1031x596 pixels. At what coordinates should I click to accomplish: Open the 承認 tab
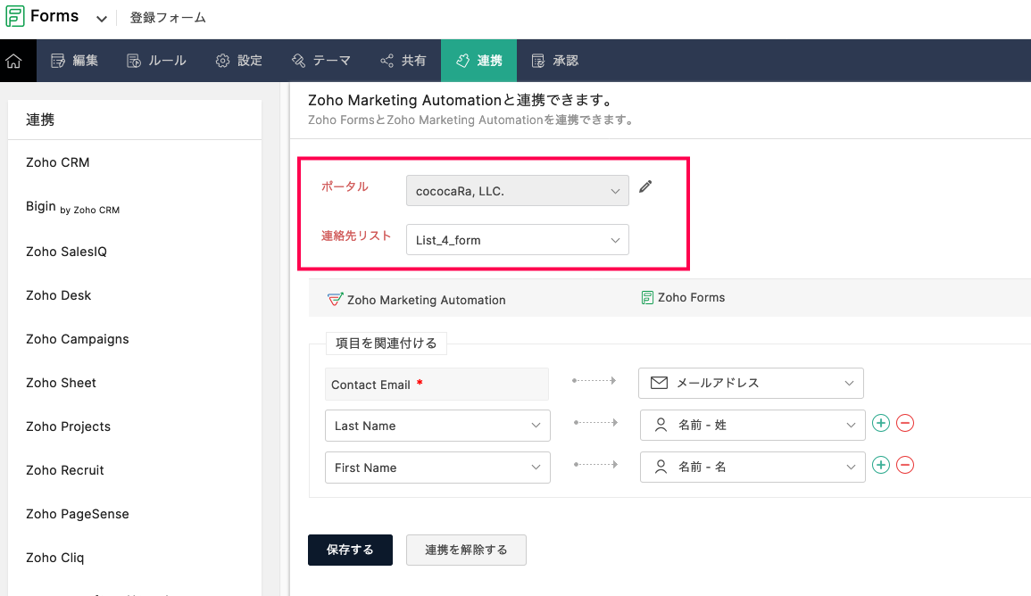(x=555, y=61)
